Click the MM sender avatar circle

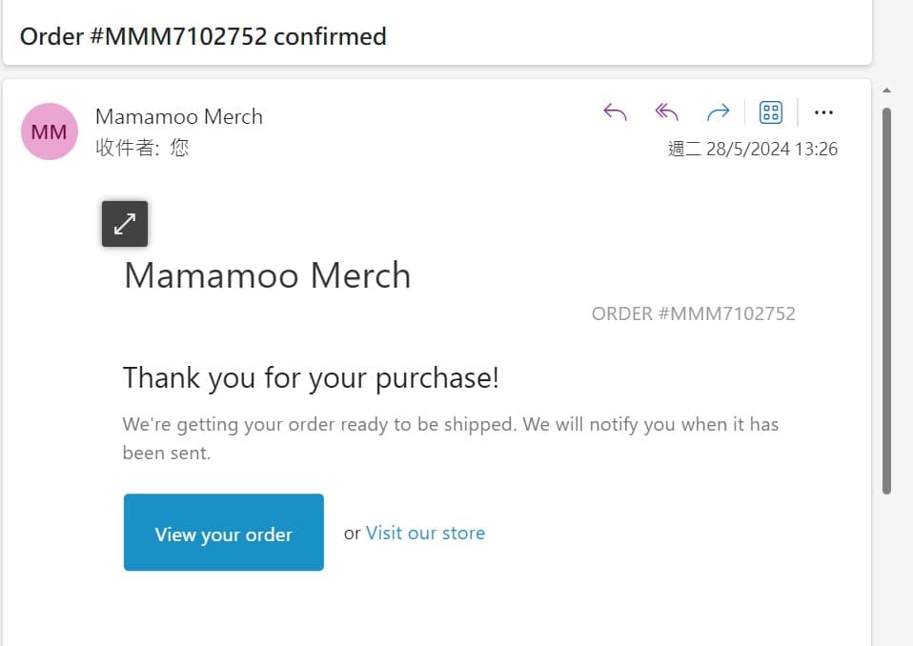(49, 131)
